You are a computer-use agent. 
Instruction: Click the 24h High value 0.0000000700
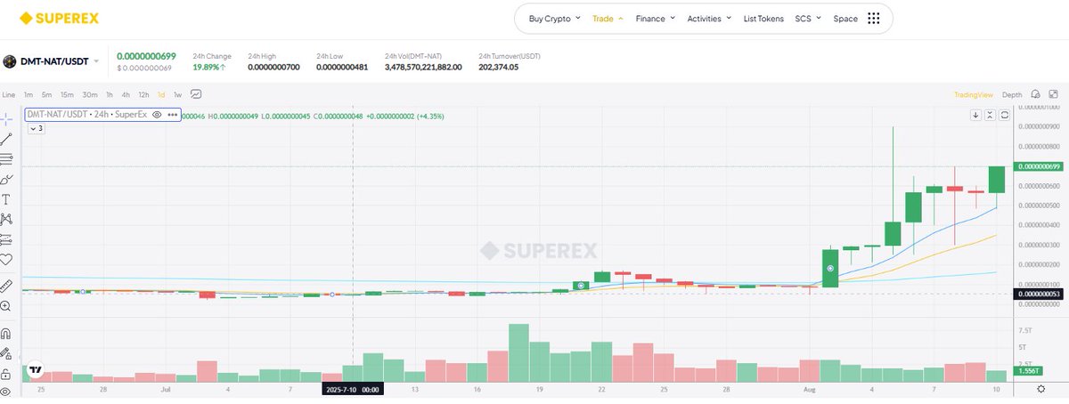(274, 67)
